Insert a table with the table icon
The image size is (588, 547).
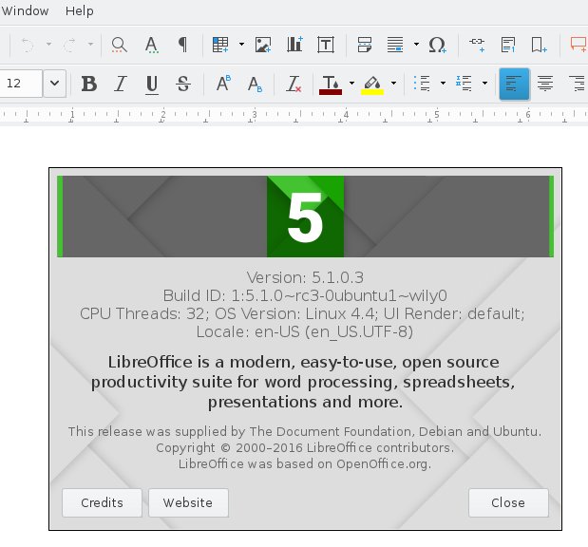point(220,45)
